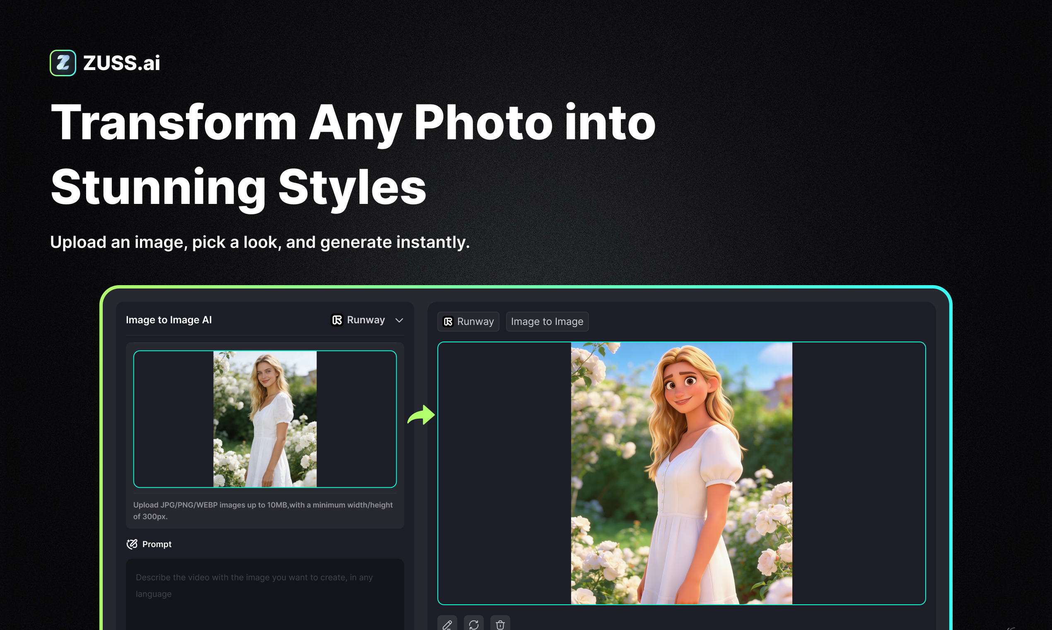Select the Image to Image badge
Viewport: 1052px width, 630px height.
click(x=547, y=321)
